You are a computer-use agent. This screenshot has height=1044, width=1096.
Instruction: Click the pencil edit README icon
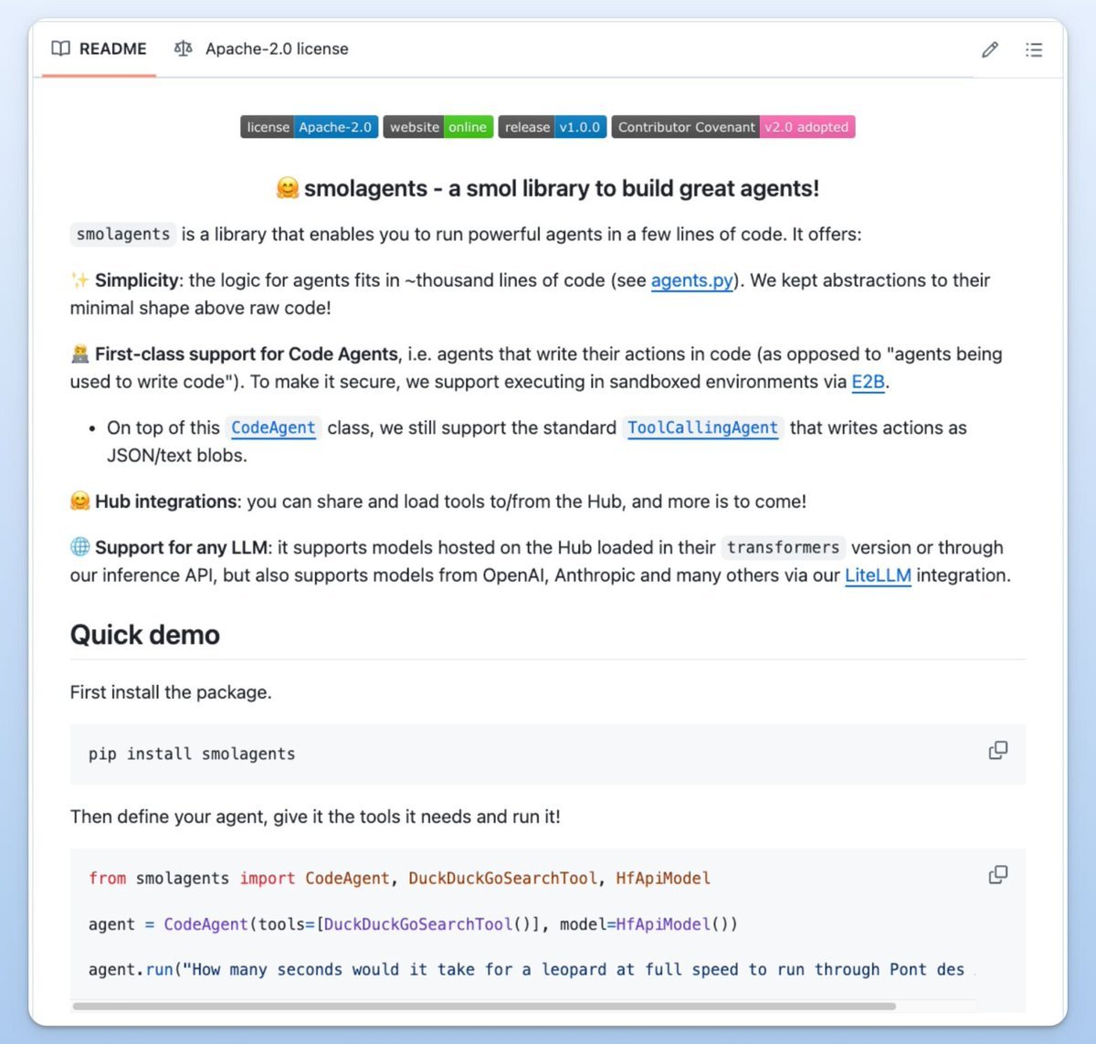click(990, 49)
